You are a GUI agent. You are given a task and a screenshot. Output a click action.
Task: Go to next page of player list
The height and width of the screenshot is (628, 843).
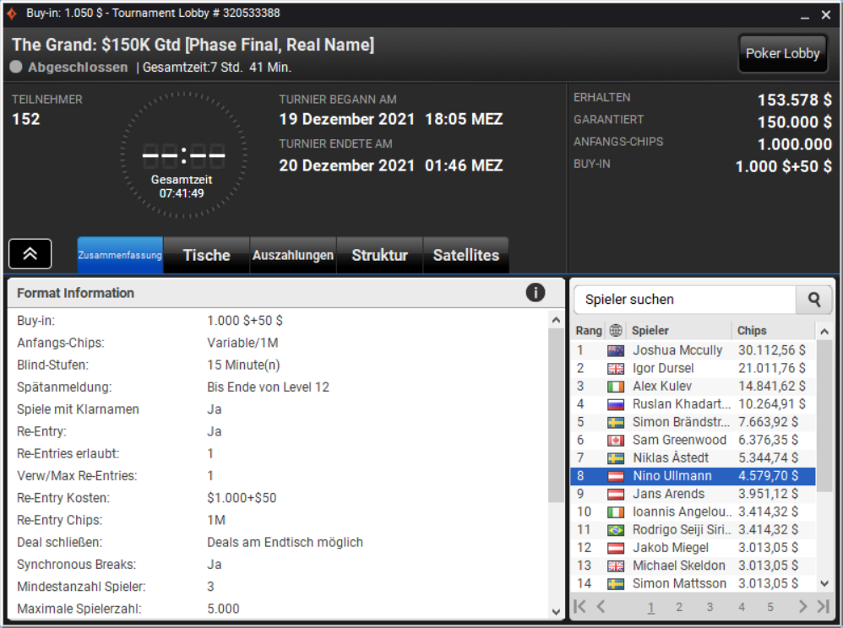802,607
